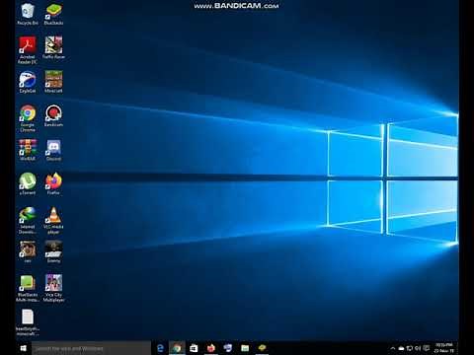Open the Firefox desktop shortcut
This screenshot has width=474, height=355.
(53, 184)
